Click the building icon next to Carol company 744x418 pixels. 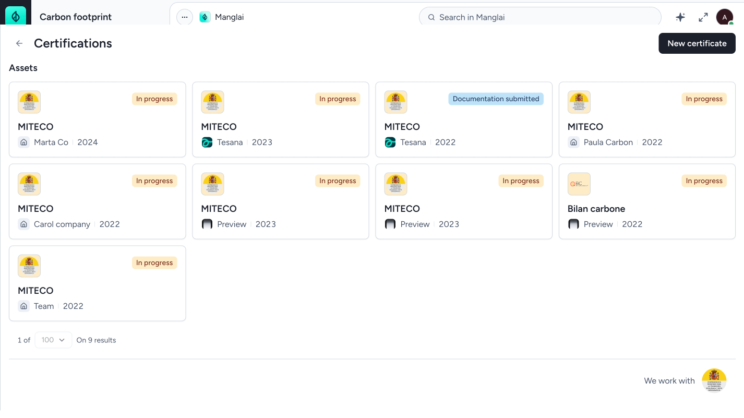(x=23, y=224)
